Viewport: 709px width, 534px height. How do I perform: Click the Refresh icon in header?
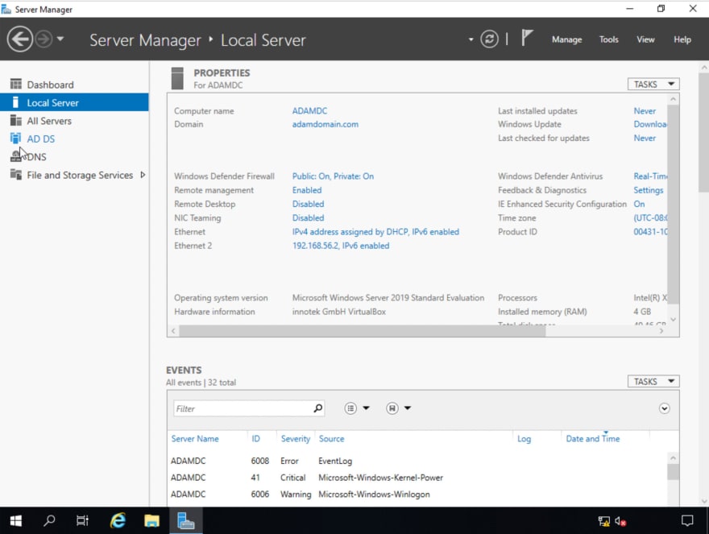(489, 39)
